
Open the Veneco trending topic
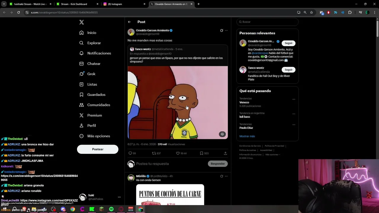(x=244, y=102)
